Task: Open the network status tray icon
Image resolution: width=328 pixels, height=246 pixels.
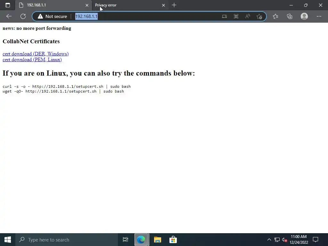Action: pyautogui.click(x=277, y=240)
